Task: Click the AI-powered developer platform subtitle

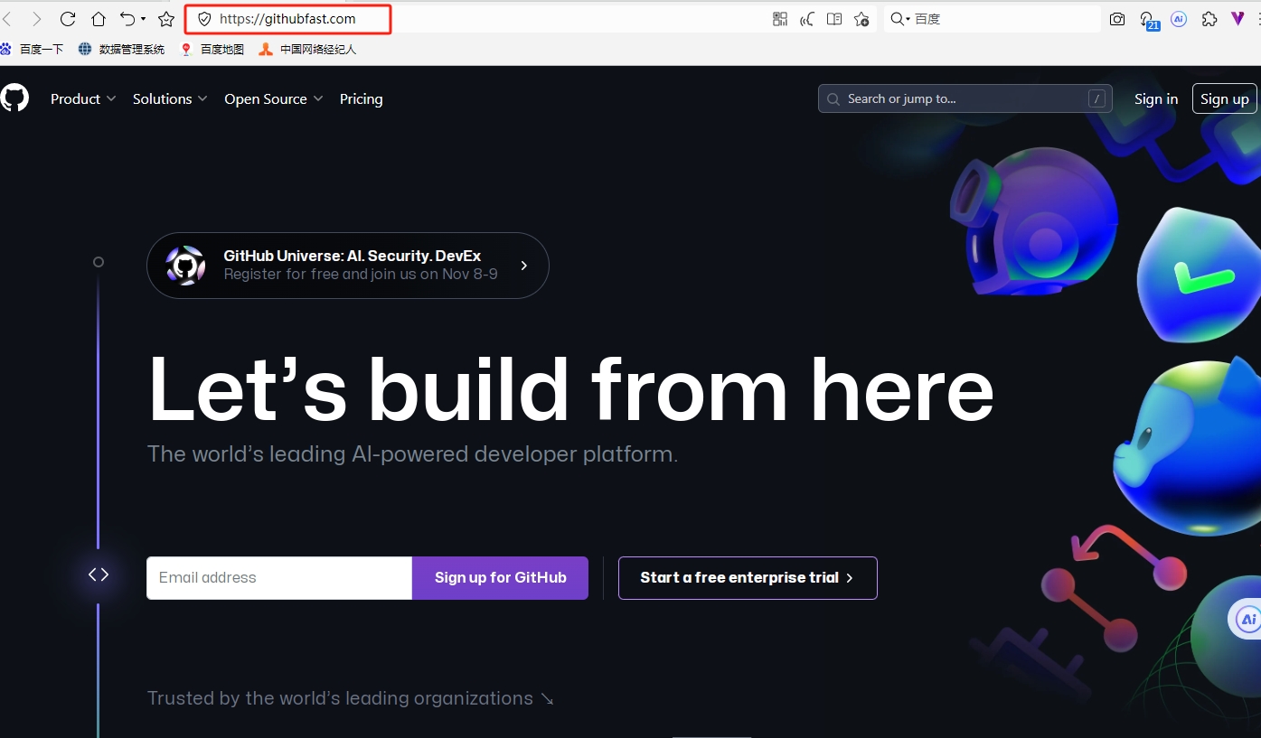Action: coord(412,454)
